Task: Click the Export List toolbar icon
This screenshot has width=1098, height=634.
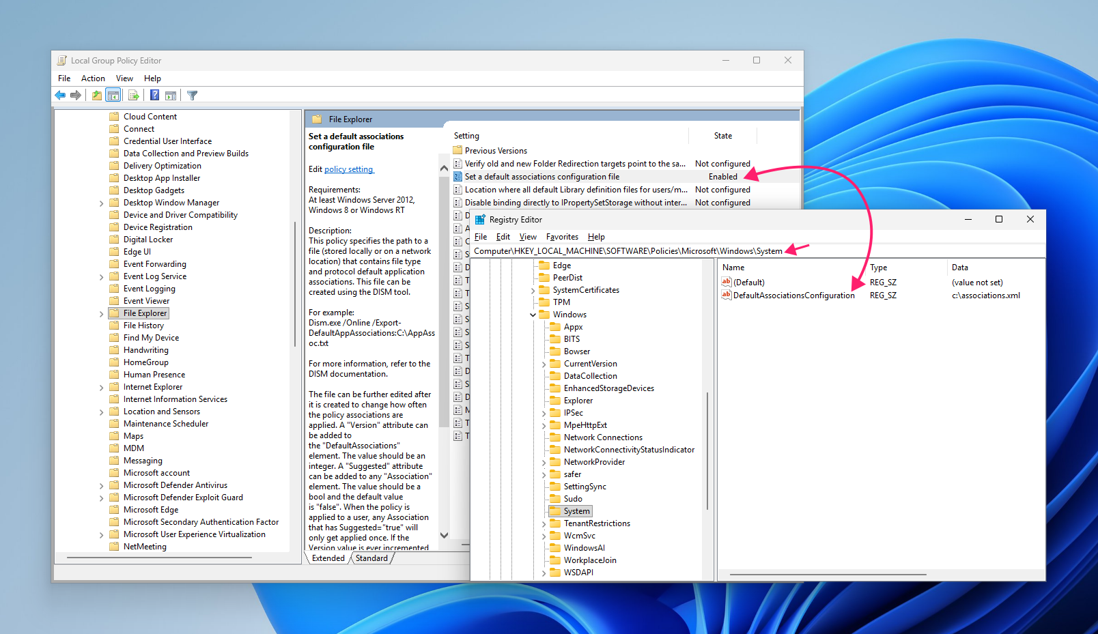Action: click(134, 96)
